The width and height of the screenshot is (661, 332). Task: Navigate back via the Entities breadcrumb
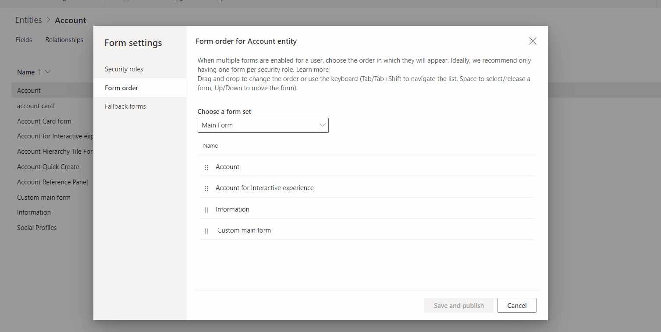(x=28, y=20)
